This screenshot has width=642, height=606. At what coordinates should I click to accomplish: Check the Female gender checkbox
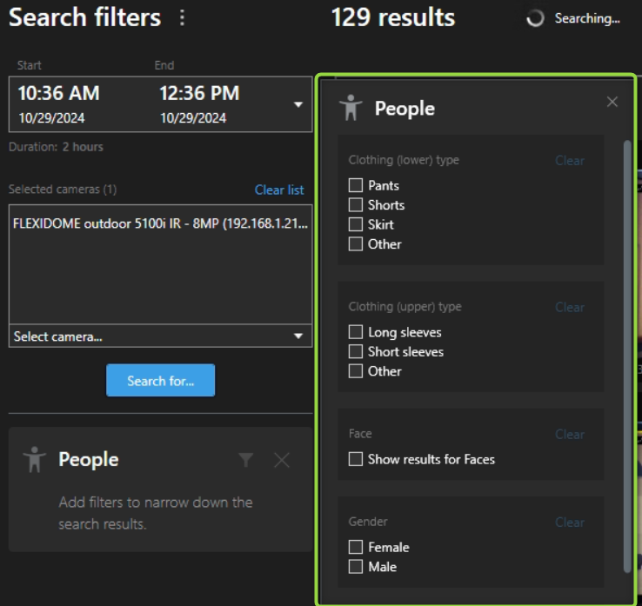[x=356, y=547]
